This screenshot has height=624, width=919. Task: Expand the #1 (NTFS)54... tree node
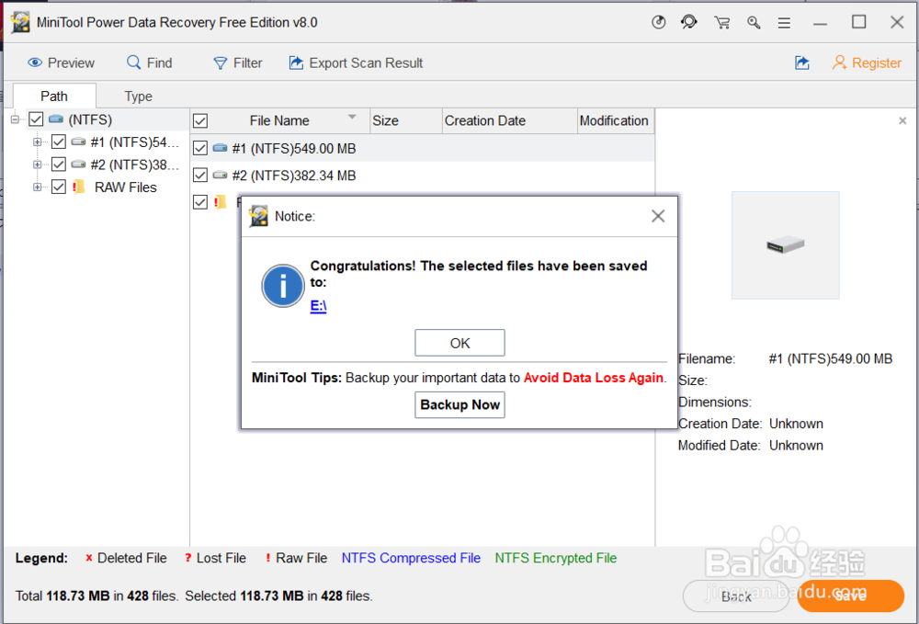(x=38, y=142)
